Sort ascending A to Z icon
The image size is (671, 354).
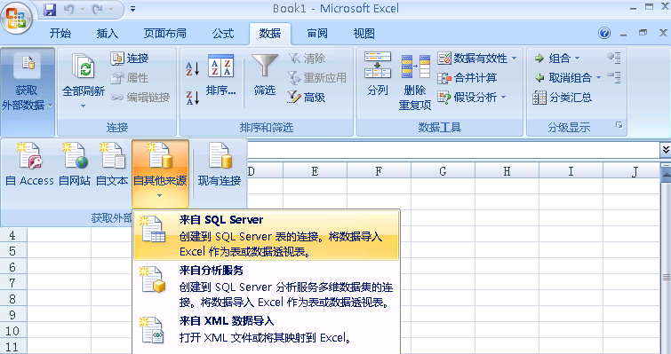(x=193, y=68)
